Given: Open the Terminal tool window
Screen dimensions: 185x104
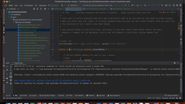Looking at the screenshot, I should tap(90, 95).
